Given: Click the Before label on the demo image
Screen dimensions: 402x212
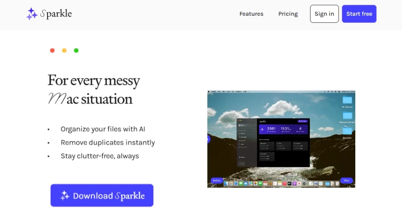Looking at the screenshot, I should point(217,181).
